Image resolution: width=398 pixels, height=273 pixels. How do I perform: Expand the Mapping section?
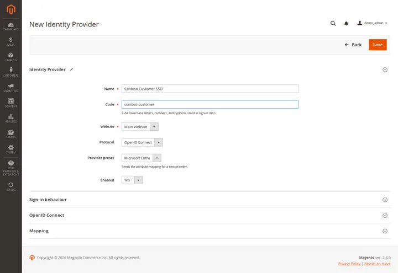385,231
